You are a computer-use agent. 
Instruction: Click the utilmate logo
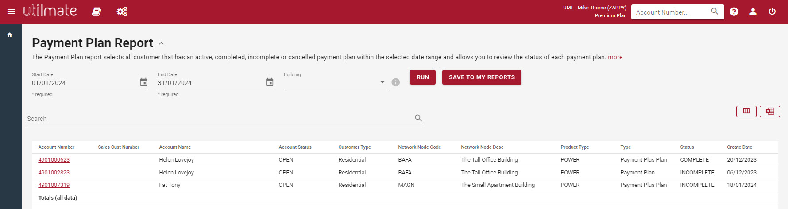pos(50,11)
